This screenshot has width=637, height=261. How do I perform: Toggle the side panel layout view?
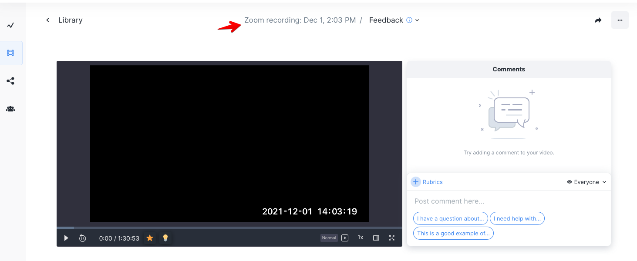pos(376,238)
